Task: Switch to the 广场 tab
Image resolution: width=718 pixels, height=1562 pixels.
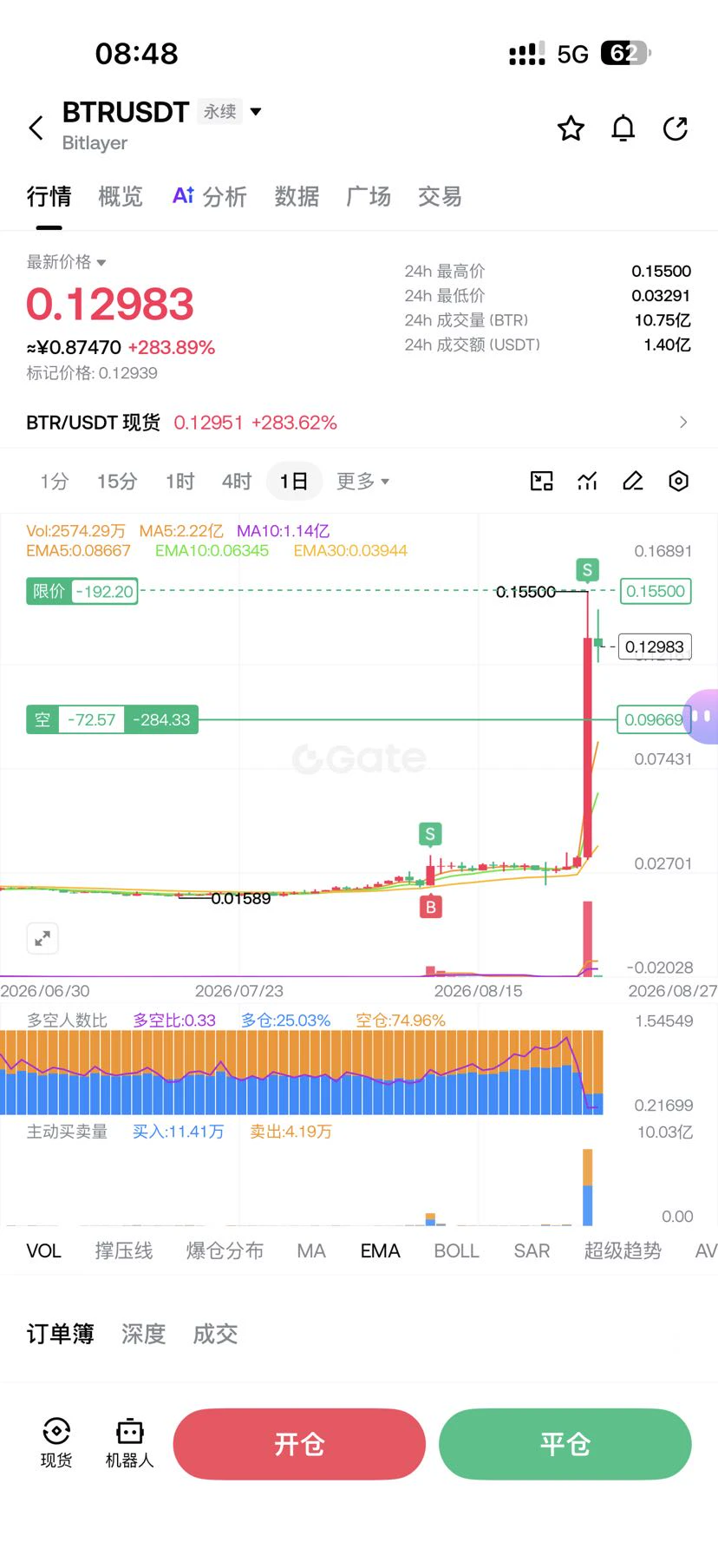Action: point(369,196)
